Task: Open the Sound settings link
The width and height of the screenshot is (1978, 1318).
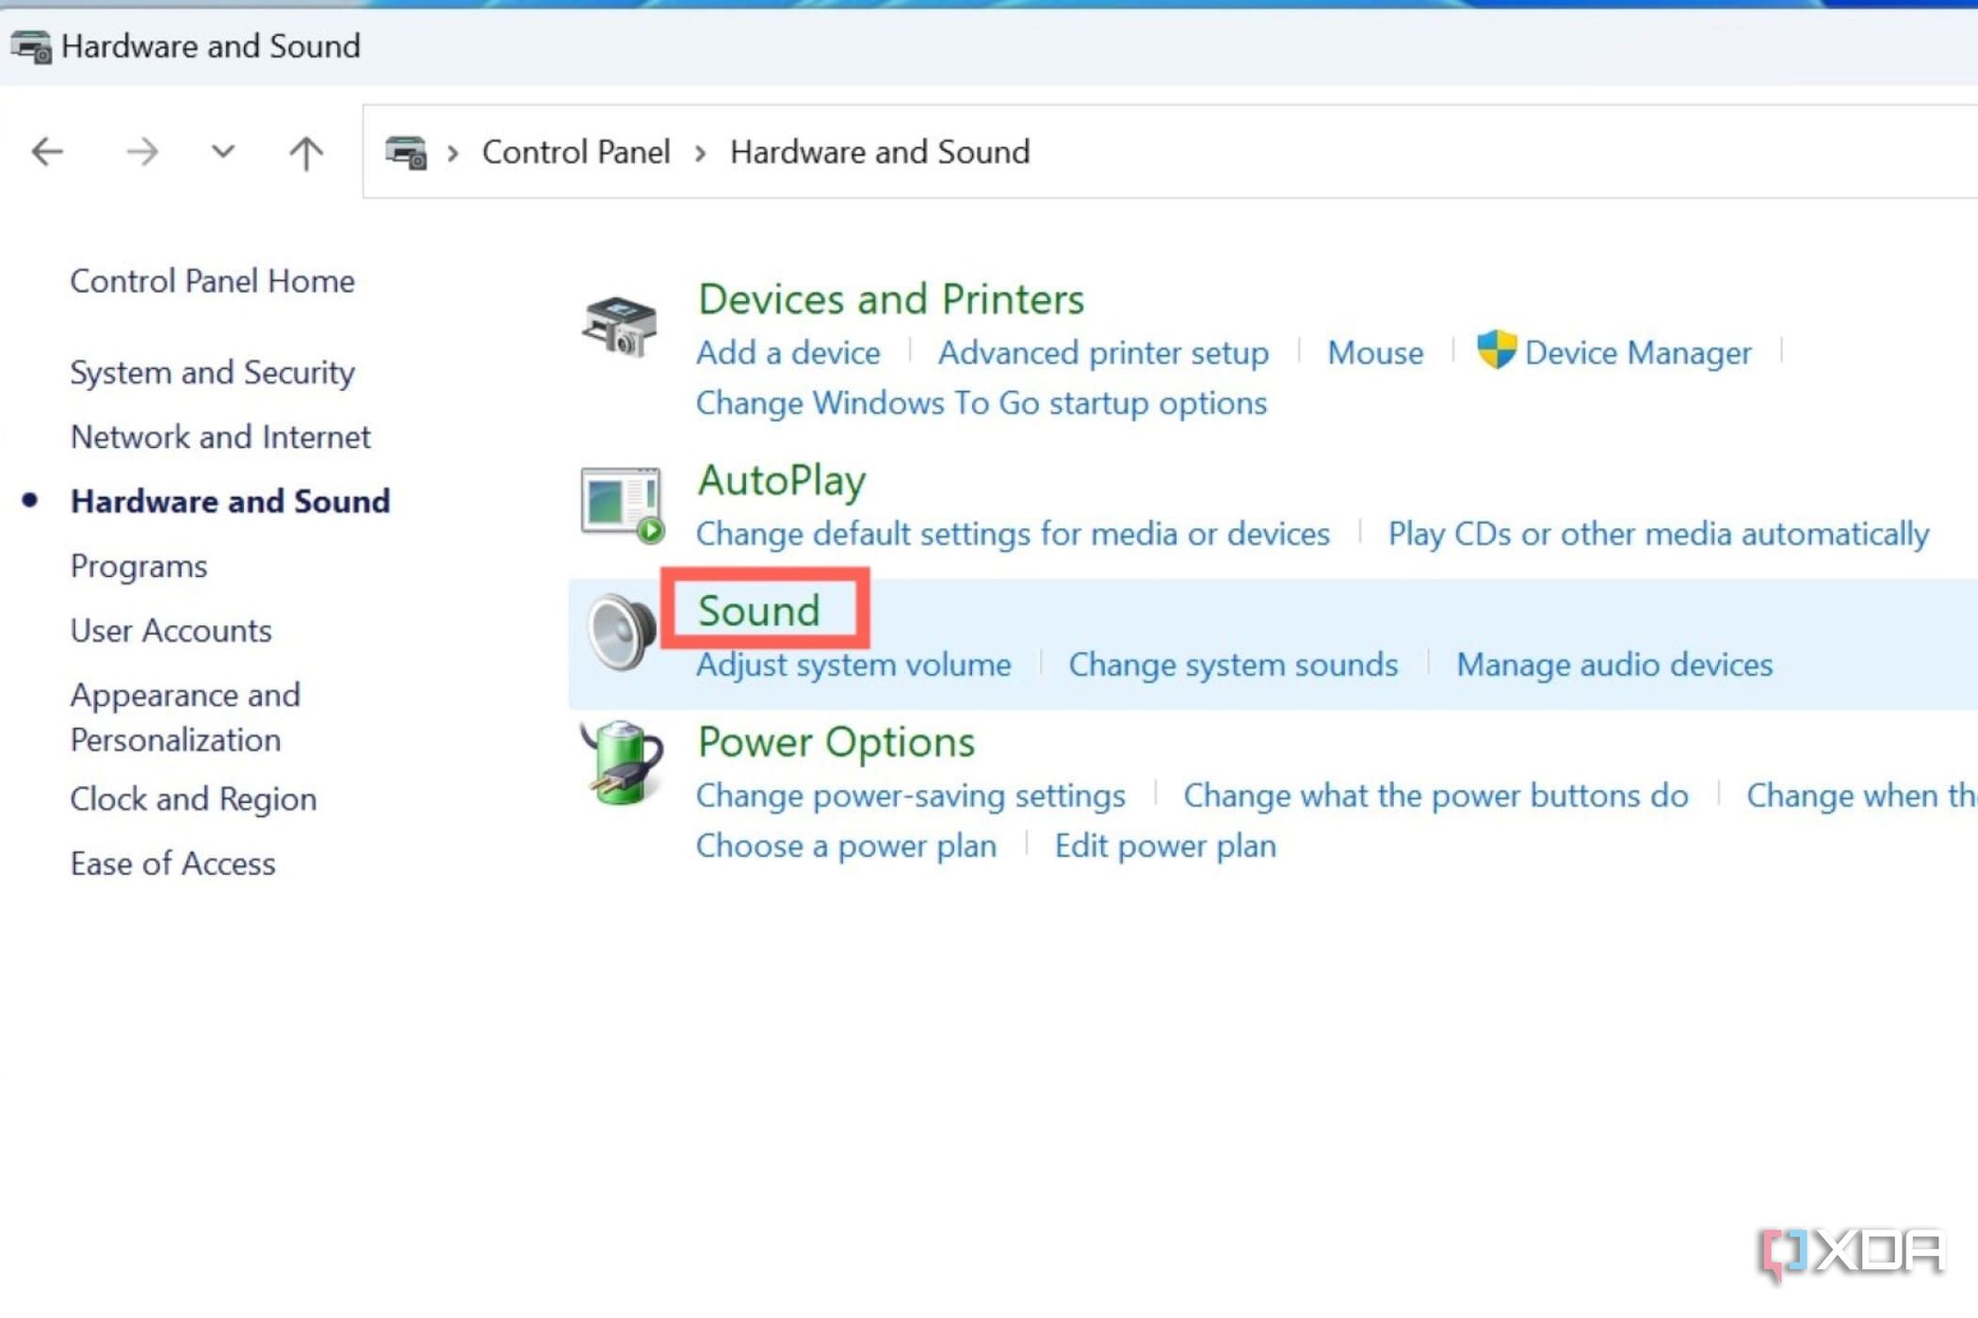Action: [759, 610]
